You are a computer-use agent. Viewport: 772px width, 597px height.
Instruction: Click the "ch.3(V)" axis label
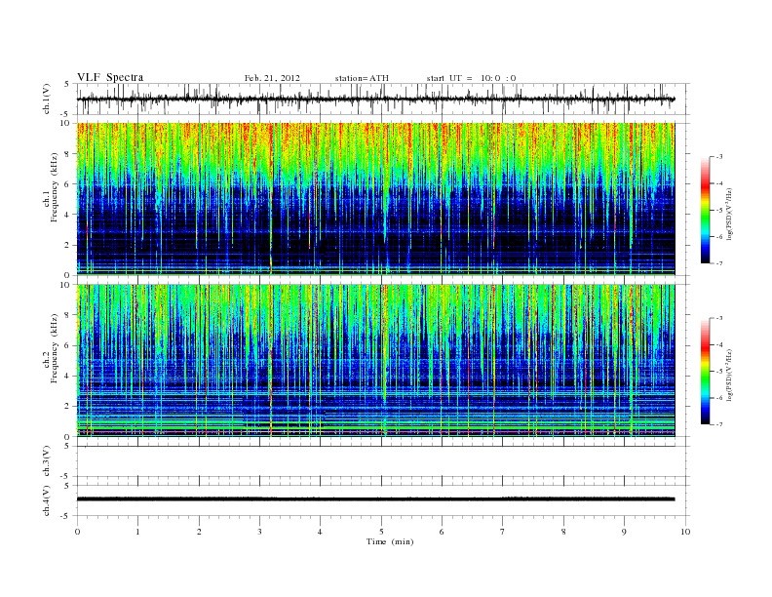point(47,461)
